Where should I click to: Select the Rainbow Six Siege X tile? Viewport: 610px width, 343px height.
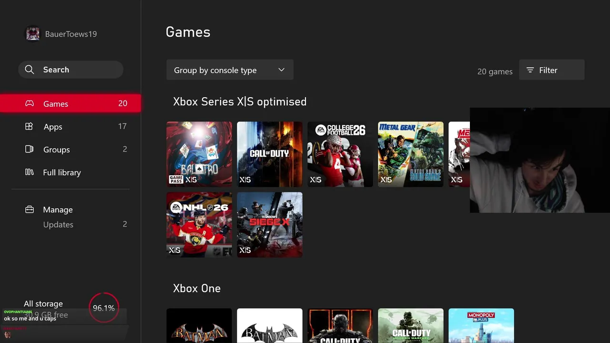click(x=270, y=225)
